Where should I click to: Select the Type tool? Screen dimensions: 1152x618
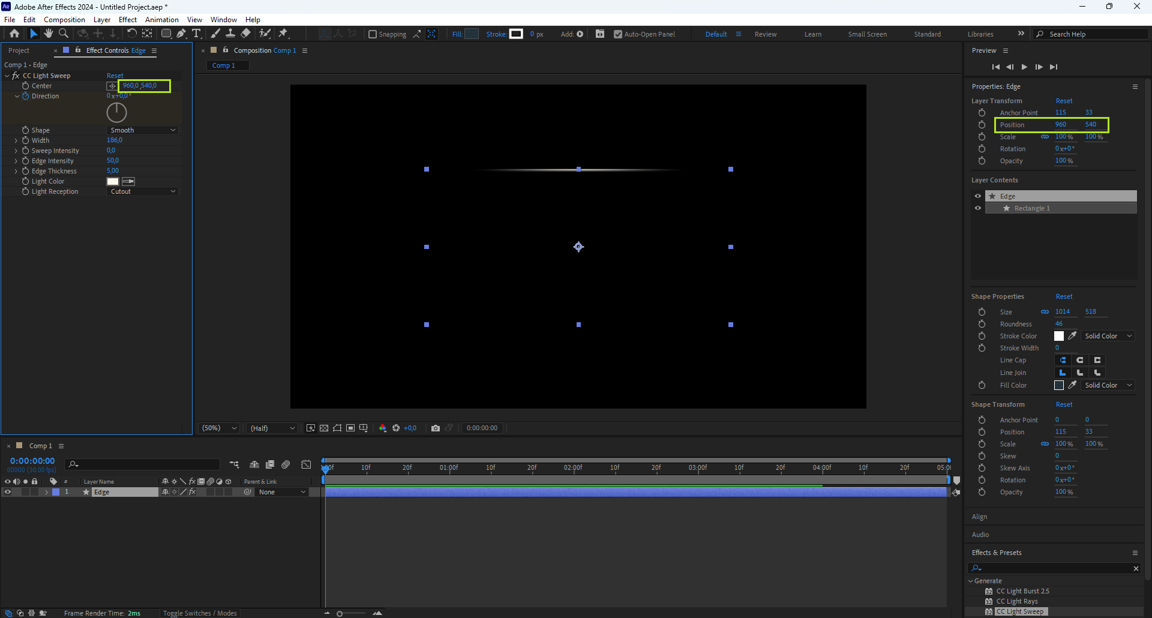pos(196,34)
